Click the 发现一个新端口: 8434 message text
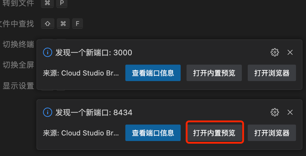 tap(94, 113)
